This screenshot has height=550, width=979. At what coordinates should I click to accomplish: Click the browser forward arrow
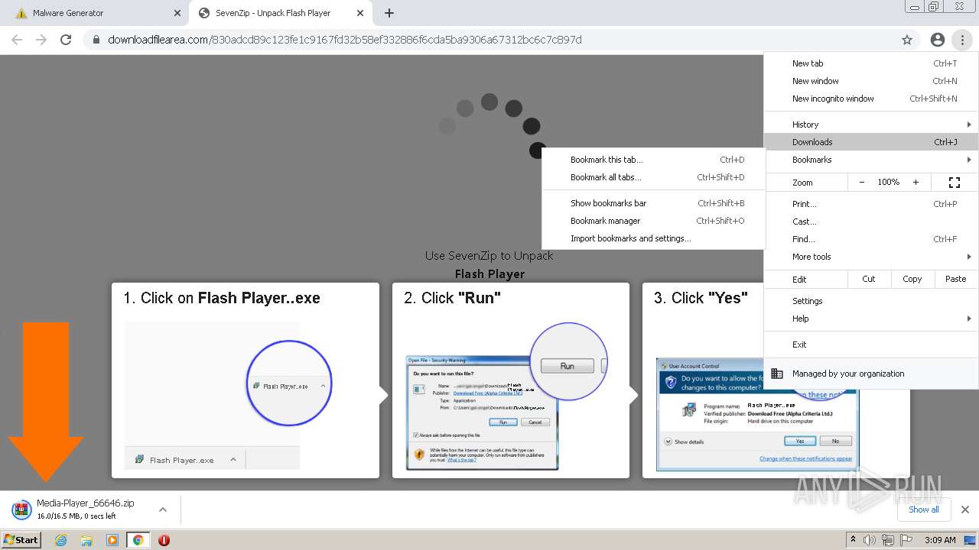[41, 40]
